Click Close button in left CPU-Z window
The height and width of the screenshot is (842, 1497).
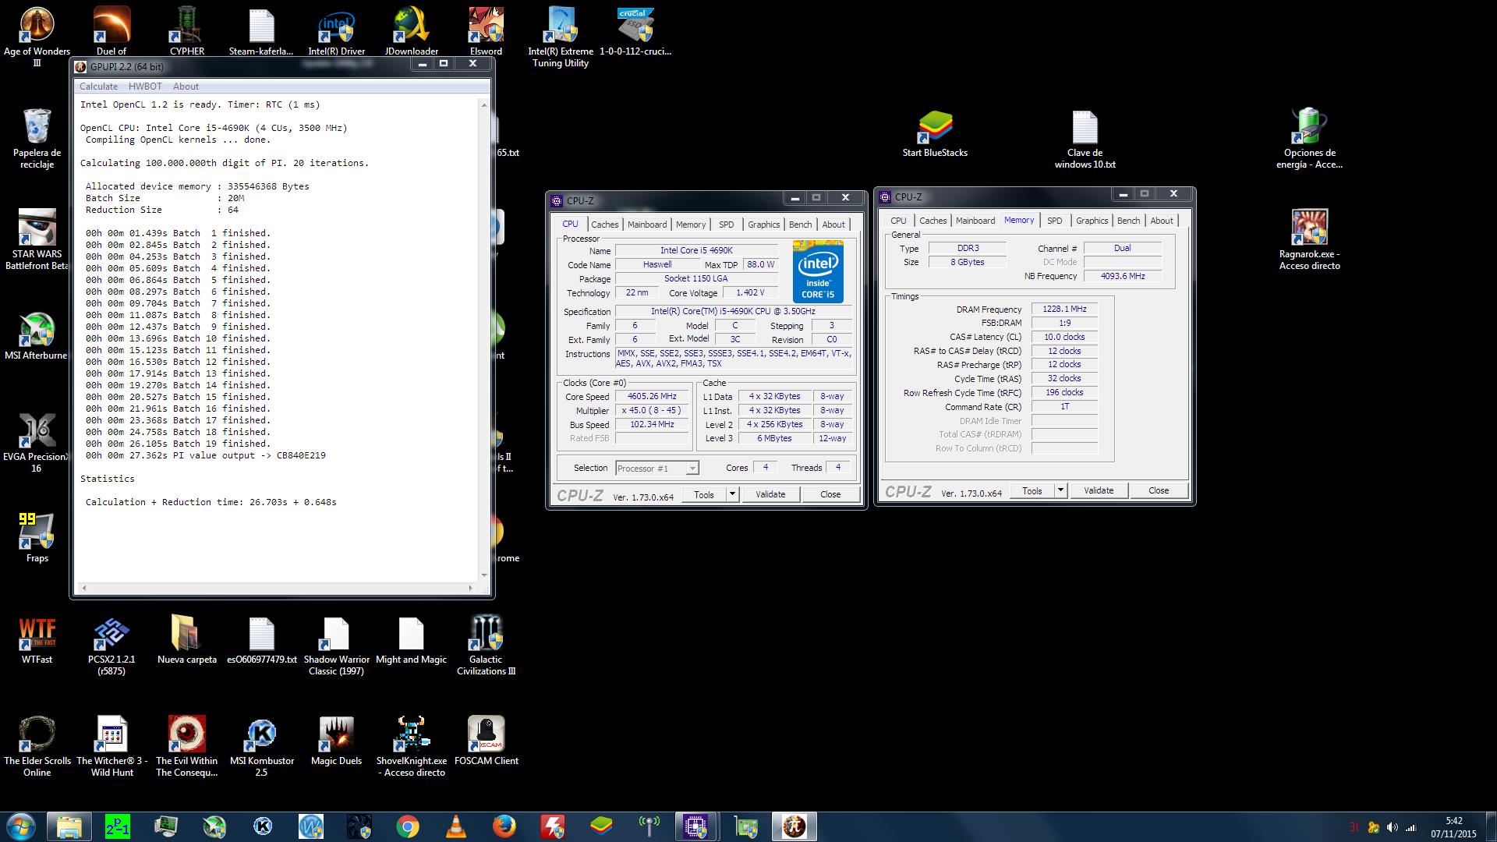[830, 494]
